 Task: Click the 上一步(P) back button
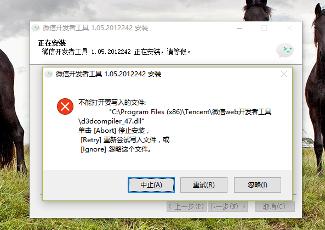pyautogui.click(x=186, y=206)
